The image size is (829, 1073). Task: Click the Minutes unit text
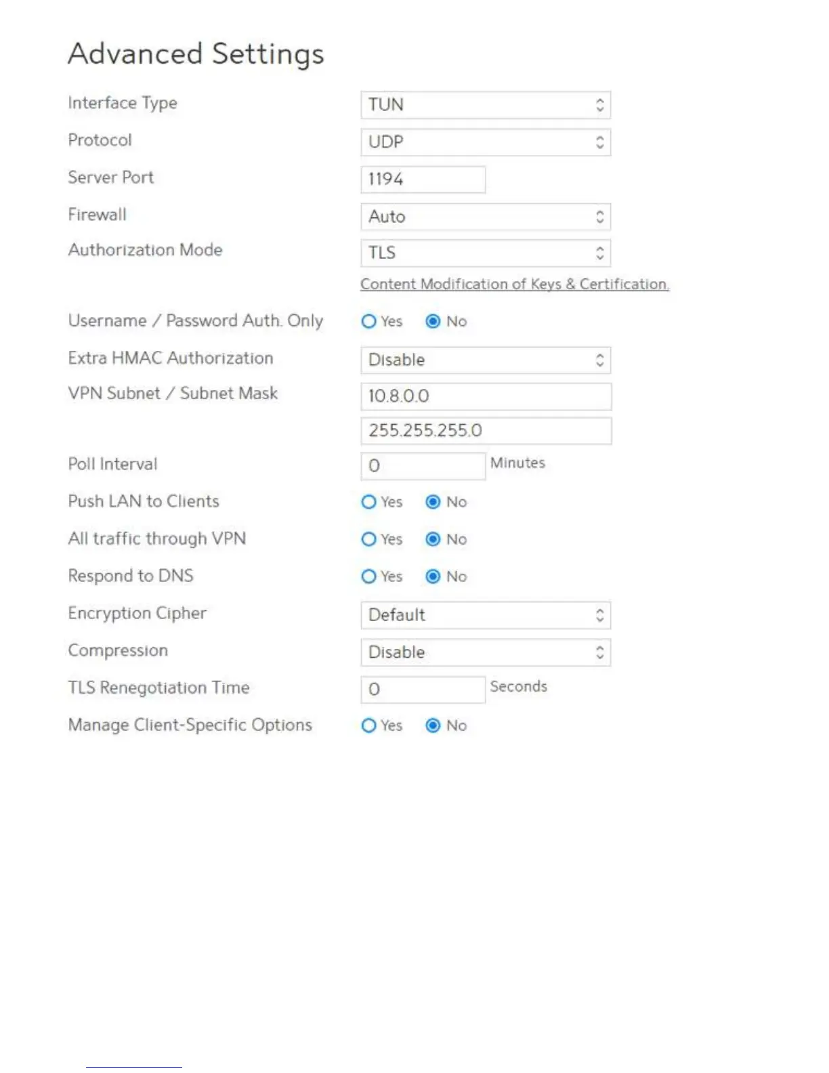[x=518, y=463]
